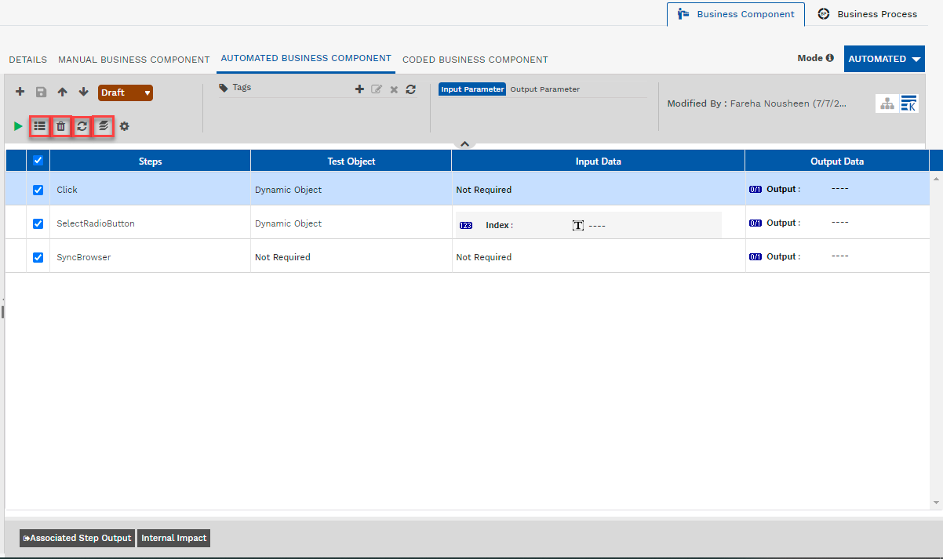Toggle the SelectRadioButton step checkbox
This screenshot has width=943, height=559.
pos(38,223)
